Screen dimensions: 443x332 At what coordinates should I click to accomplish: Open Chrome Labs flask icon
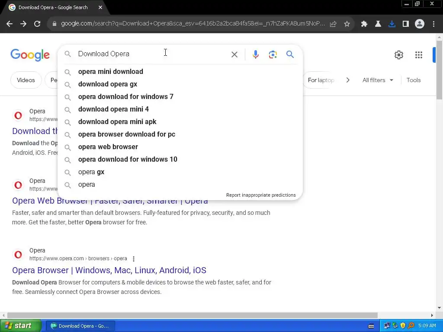click(378, 24)
